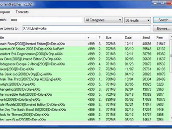
Task: Sort by the Date column header
Action: tap(132, 38)
